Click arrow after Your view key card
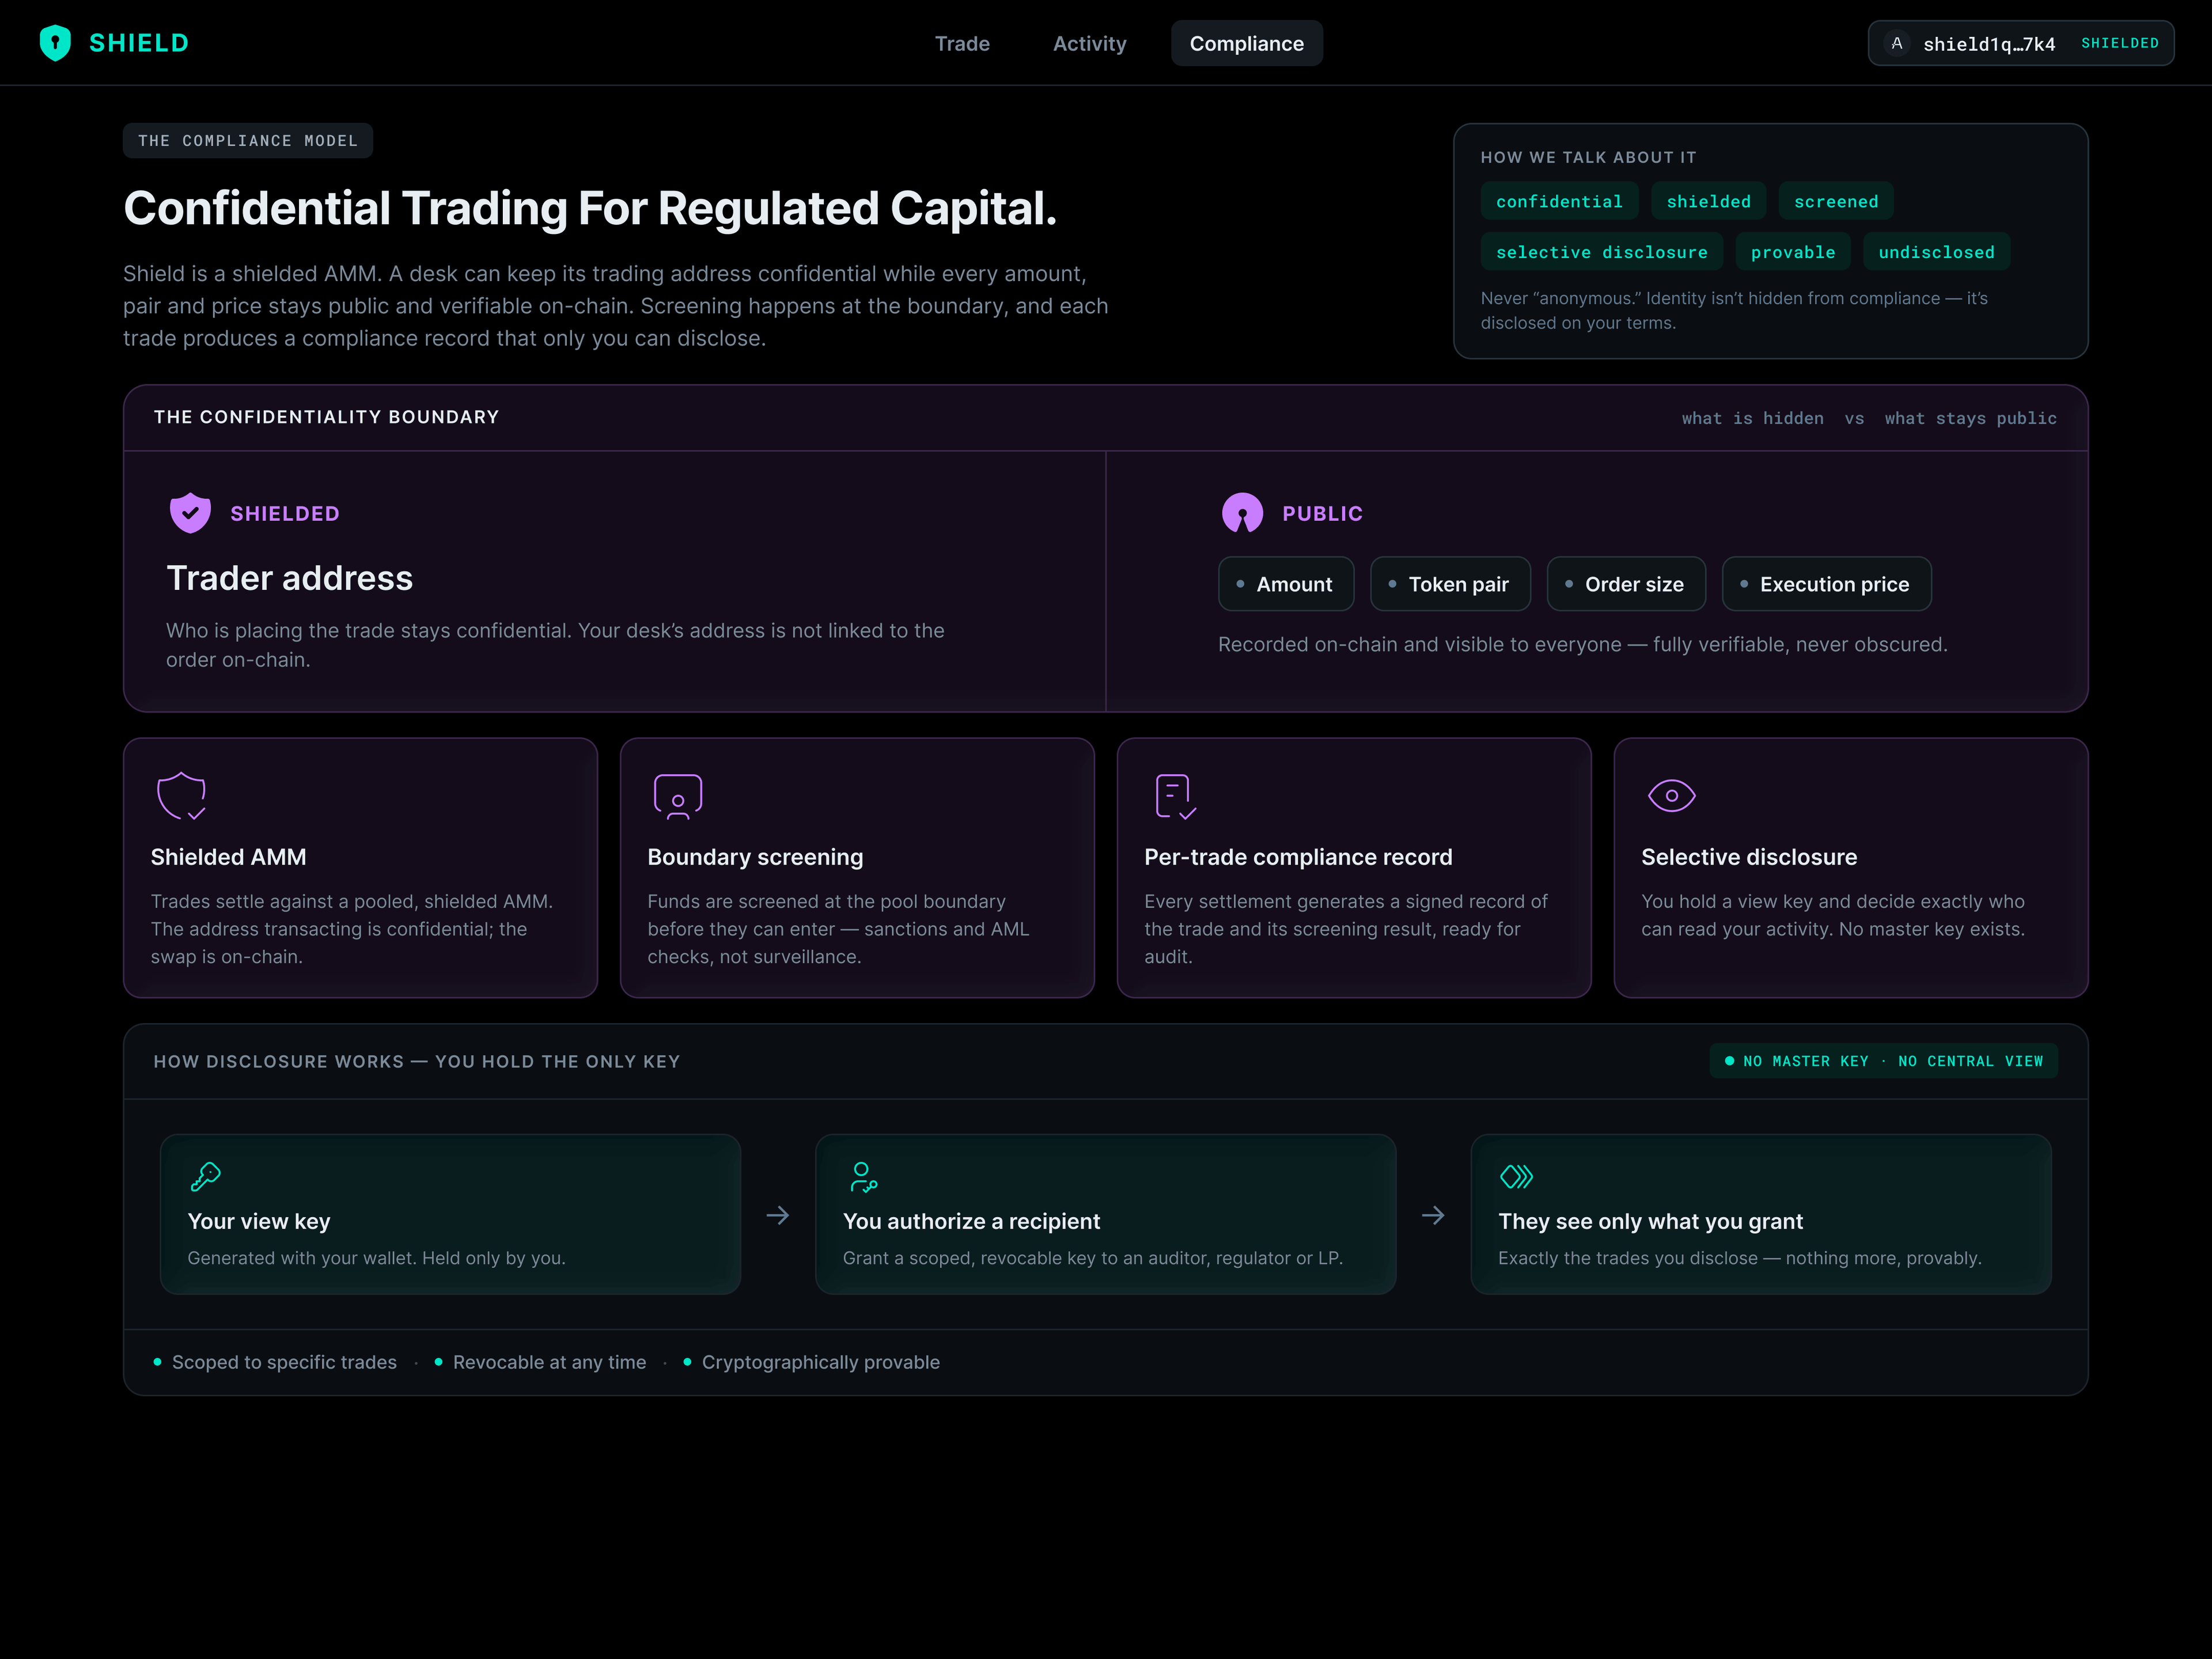The image size is (2212, 1659). coord(778,1215)
